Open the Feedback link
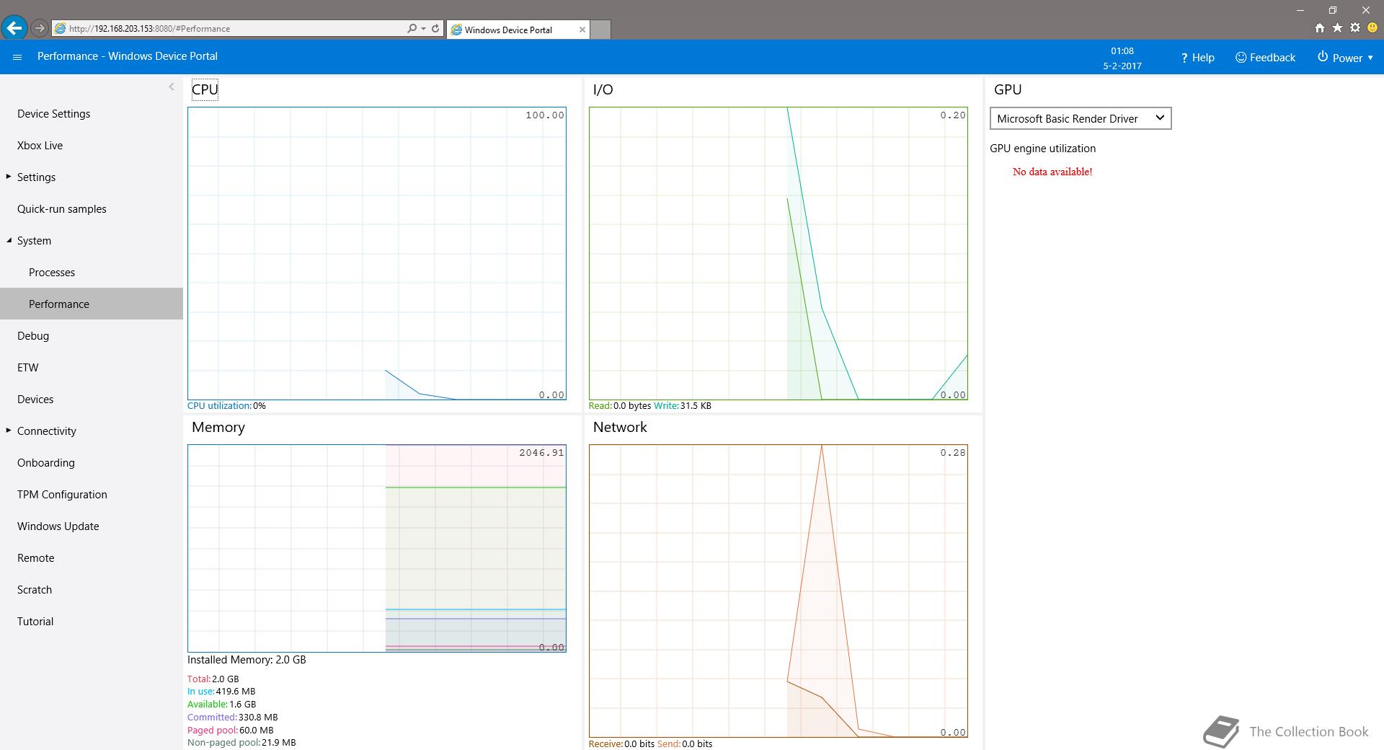Image resolution: width=1384 pixels, height=750 pixels. coord(1265,57)
